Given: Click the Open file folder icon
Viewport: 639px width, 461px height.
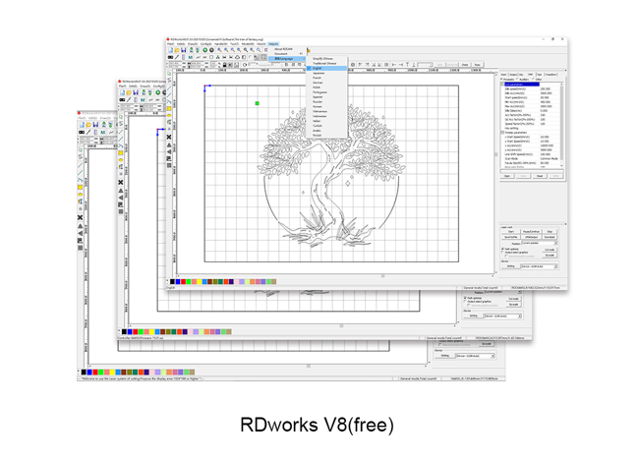Looking at the screenshot, I should (x=176, y=51).
